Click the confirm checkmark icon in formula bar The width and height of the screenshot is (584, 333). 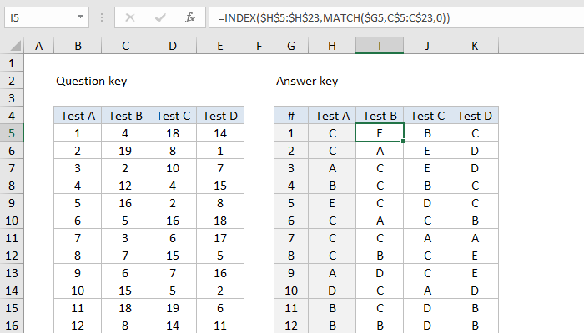[160, 17]
